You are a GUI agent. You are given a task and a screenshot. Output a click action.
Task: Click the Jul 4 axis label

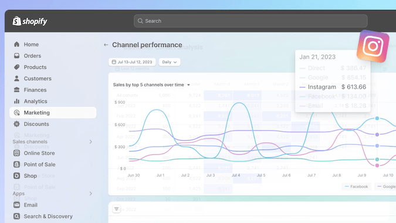(x=236, y=175)
